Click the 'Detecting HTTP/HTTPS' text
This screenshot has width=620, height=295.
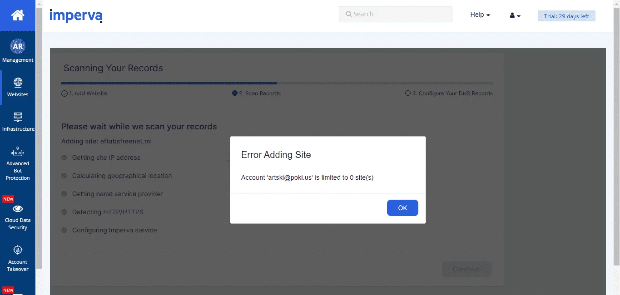click(x=108, y=212)
